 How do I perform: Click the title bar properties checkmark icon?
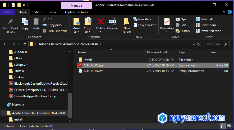pos(13,5)
